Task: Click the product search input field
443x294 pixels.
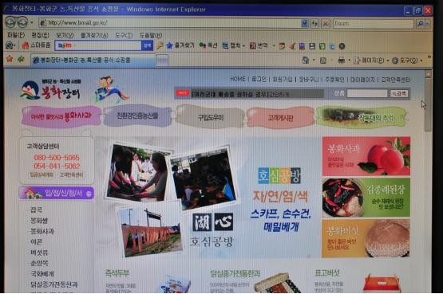Action: coord(367,93)
